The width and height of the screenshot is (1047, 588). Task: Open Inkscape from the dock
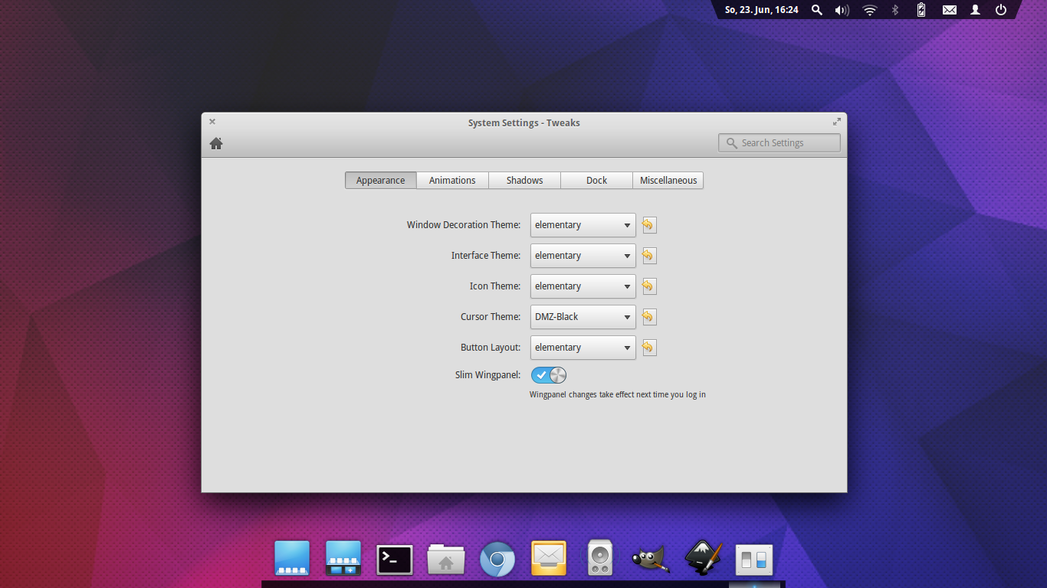tap(703, 558)
